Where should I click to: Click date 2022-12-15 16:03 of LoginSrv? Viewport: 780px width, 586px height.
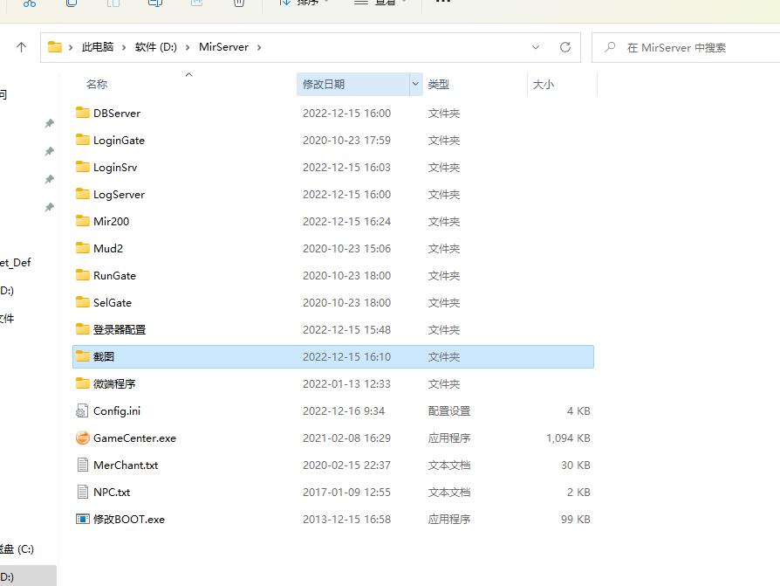tap(346, 168)
